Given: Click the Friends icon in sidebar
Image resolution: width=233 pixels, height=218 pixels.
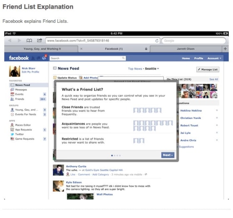Looking at the screenshot, I should point(12,99).
